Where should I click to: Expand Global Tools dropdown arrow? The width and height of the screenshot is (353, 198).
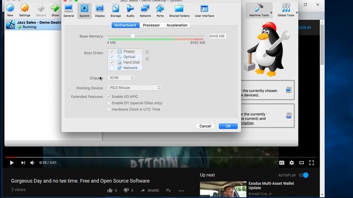pos(297,13)
